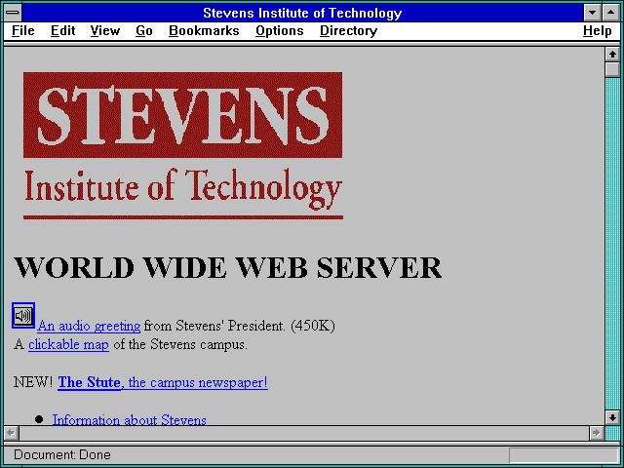This screenshot has height=468, width=624.
Task: Open Information about Stevens link
Action: [130, 420]
